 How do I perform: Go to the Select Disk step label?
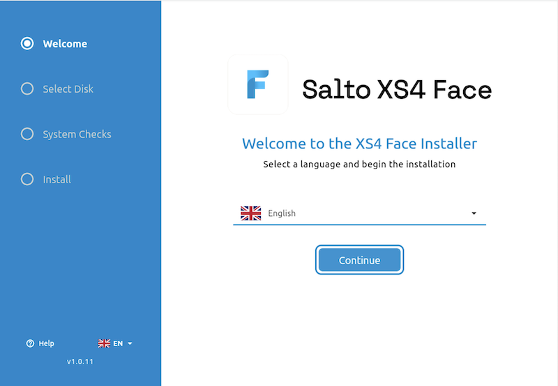click(x=68, y=89)
